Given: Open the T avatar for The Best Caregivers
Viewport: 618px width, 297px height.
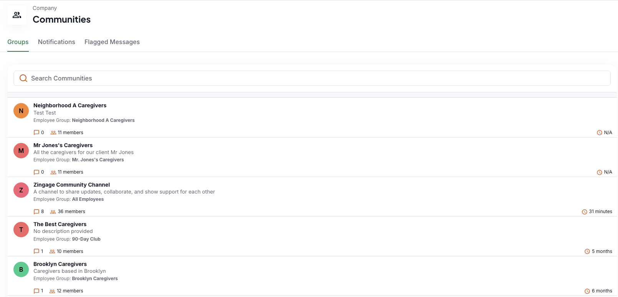Looking at the screenshot, I should (21, 230).
